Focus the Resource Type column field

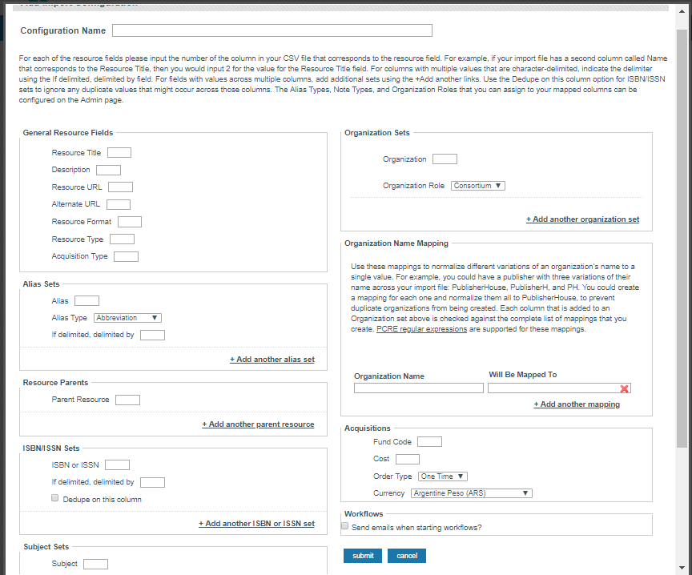click(x=122, y=239)
